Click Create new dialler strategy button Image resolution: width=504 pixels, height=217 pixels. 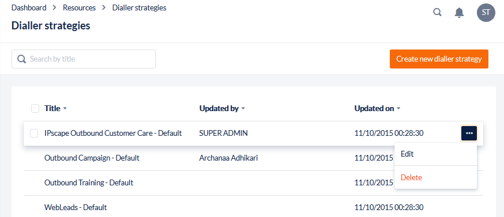pyautogui.click(x=439, y=59)
